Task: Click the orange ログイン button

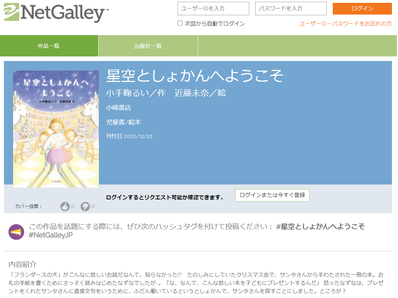Action: 362,9
